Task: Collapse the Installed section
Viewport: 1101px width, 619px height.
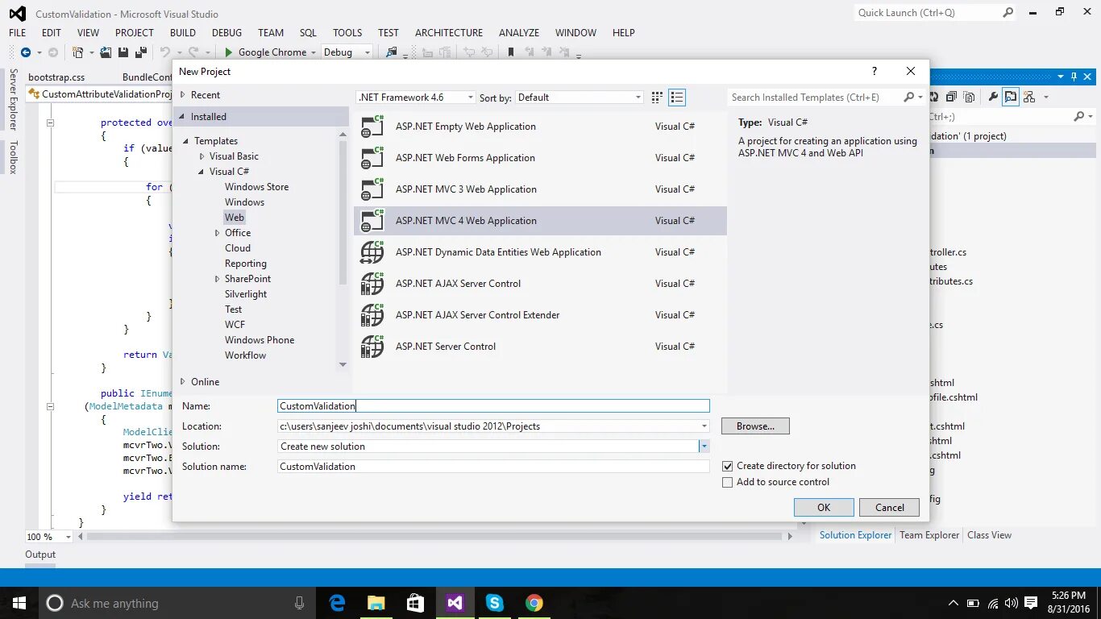Action: coord(182,117)
